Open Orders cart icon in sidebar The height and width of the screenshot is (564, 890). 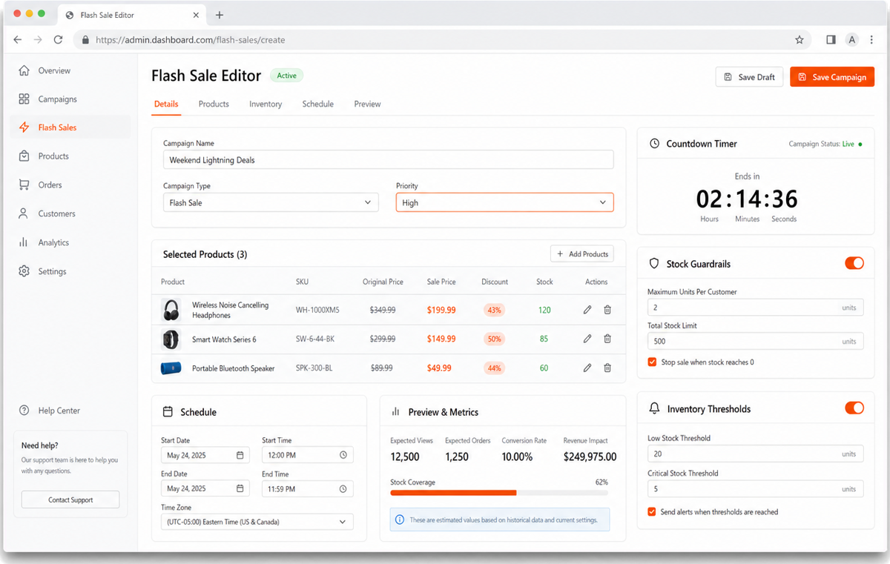tap(24, 185)
